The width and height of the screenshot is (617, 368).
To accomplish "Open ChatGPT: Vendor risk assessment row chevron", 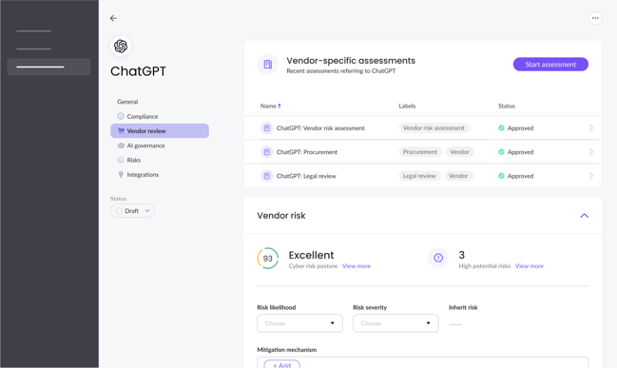I will 590,128.
